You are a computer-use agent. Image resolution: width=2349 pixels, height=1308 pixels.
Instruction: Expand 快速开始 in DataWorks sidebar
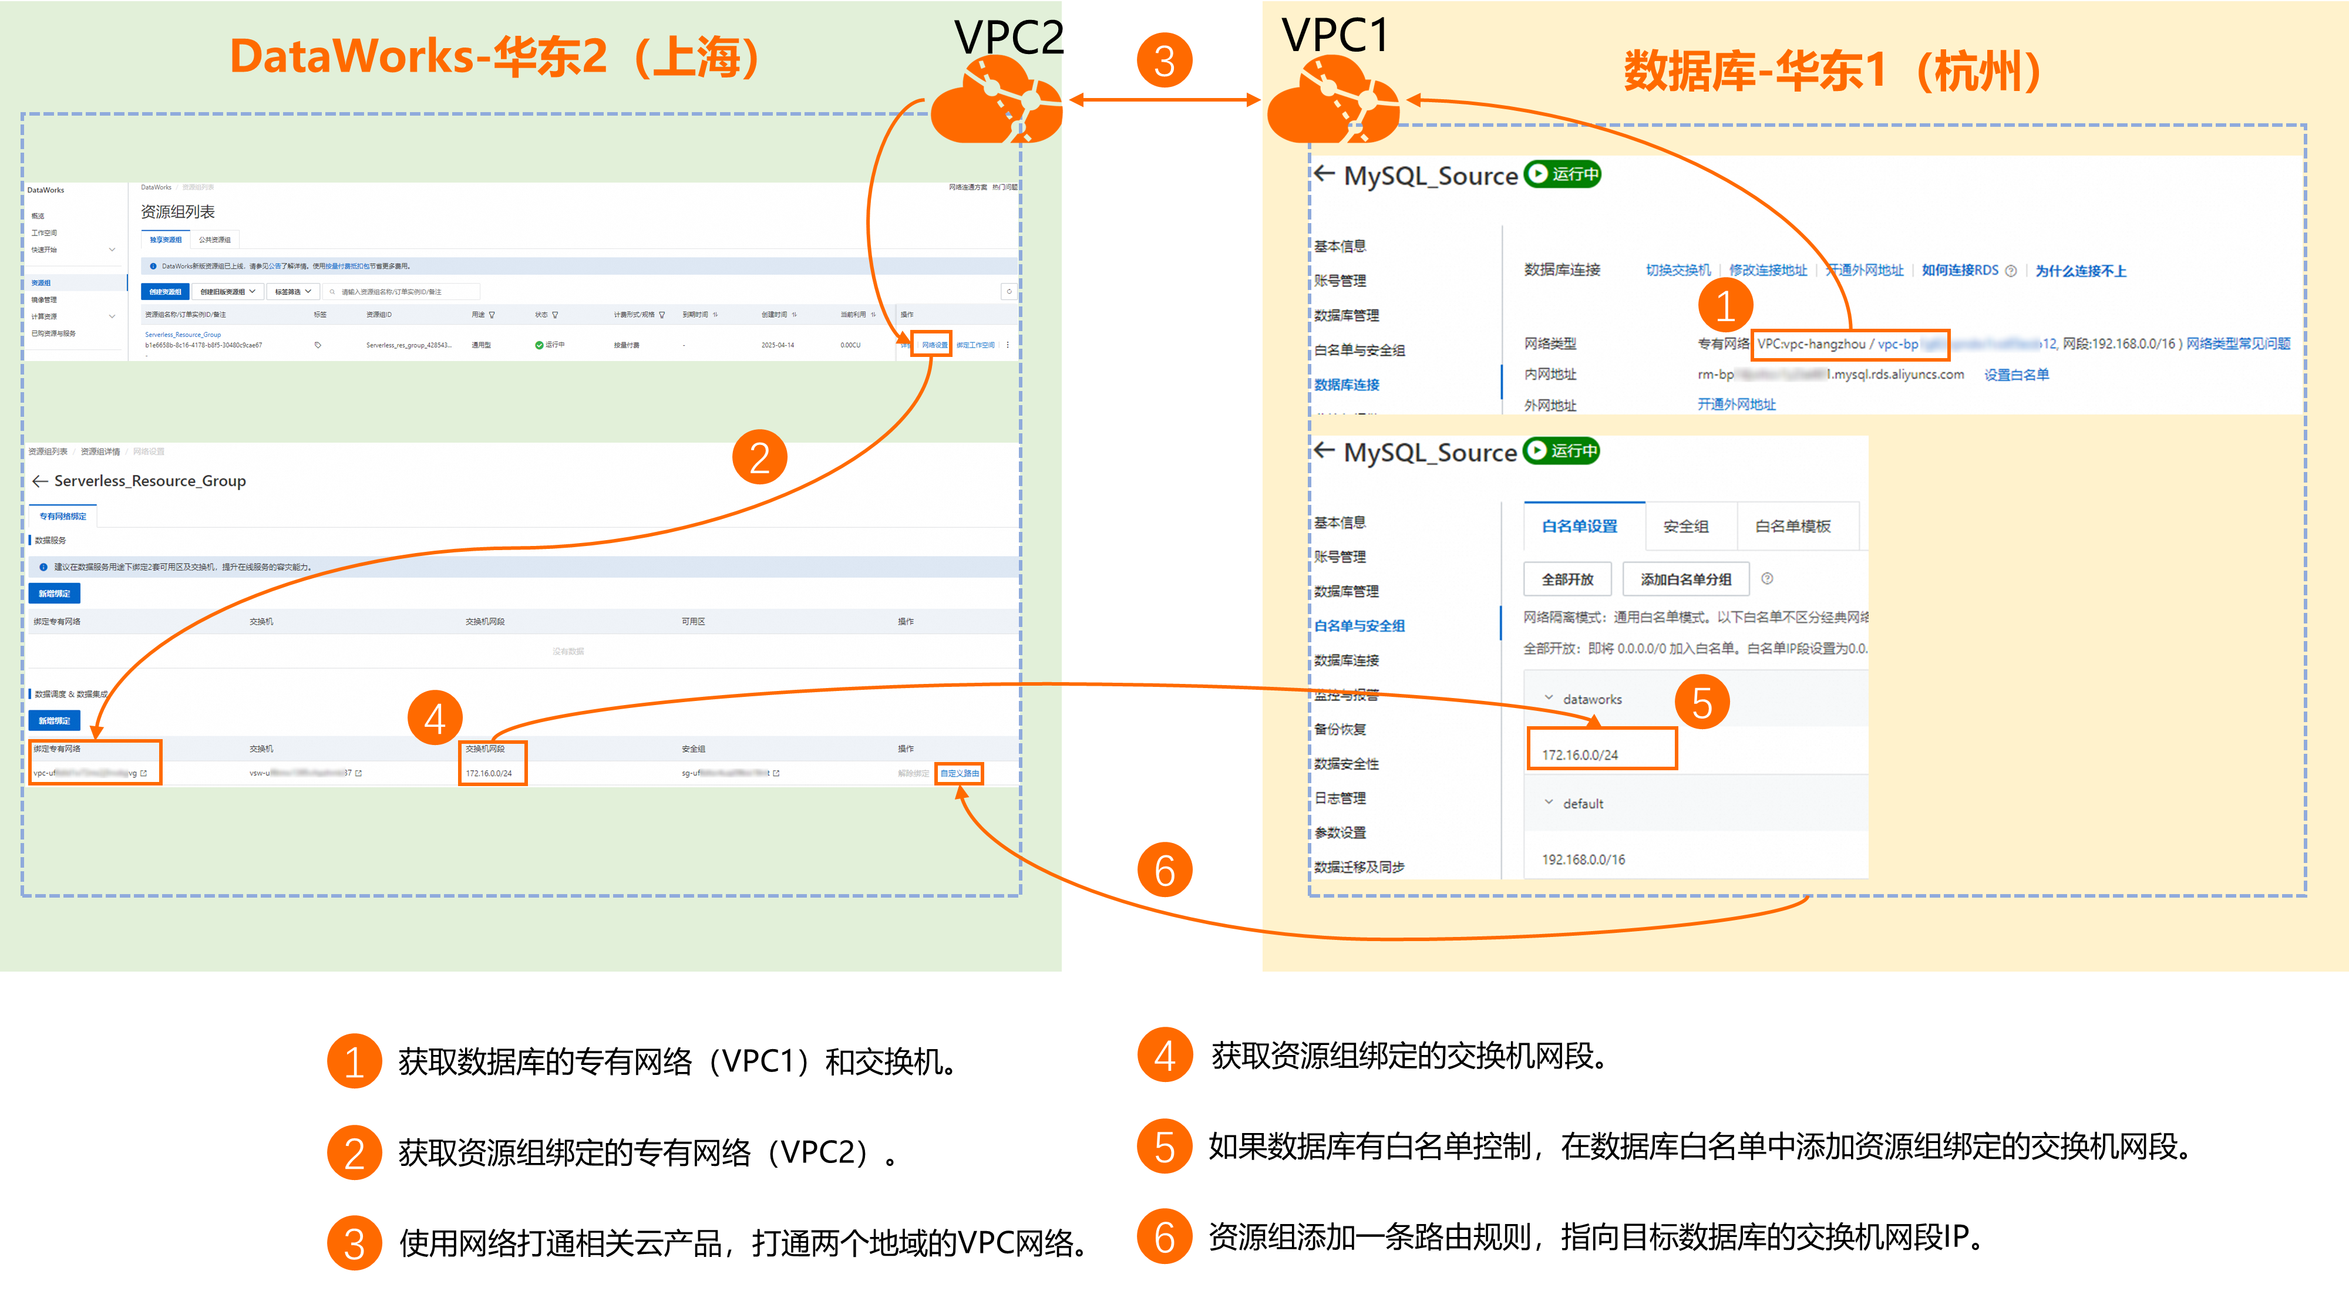click(112, 249)
